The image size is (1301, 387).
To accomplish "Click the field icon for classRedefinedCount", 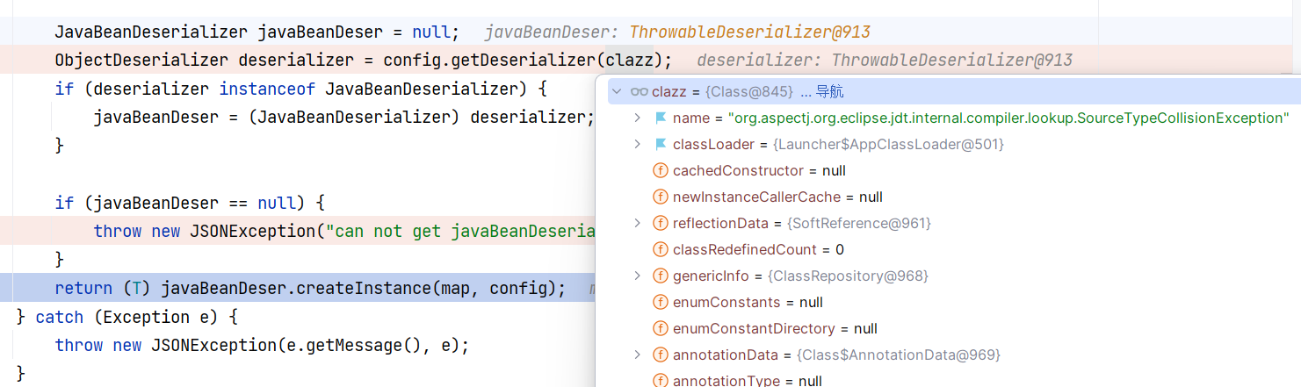I will [661, 250].
